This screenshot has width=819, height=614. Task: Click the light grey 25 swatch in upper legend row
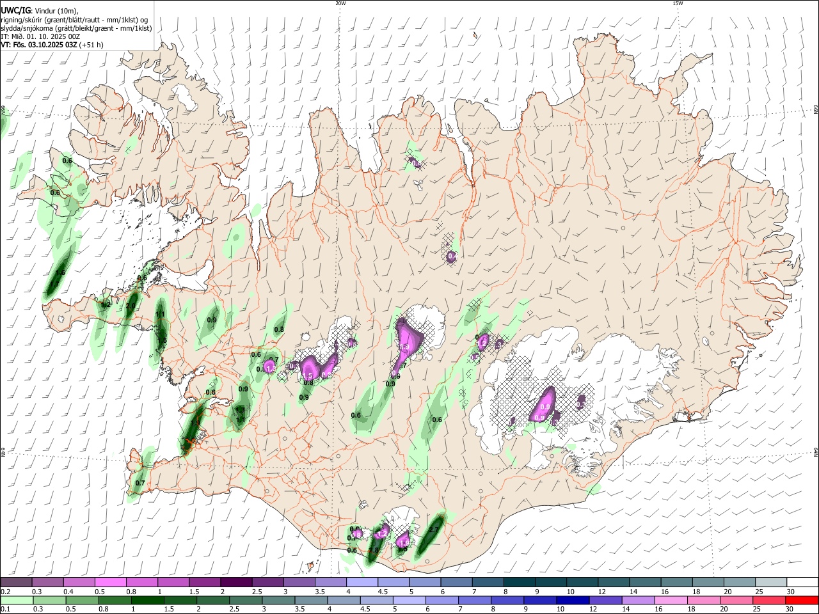[772, 582]
